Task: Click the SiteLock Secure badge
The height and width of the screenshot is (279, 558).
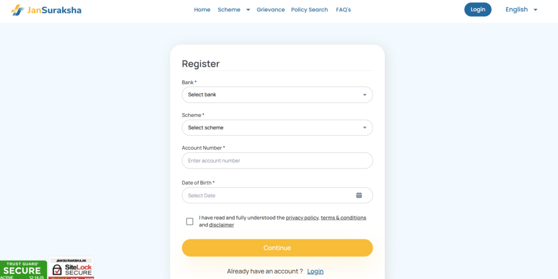Action: 71,268
